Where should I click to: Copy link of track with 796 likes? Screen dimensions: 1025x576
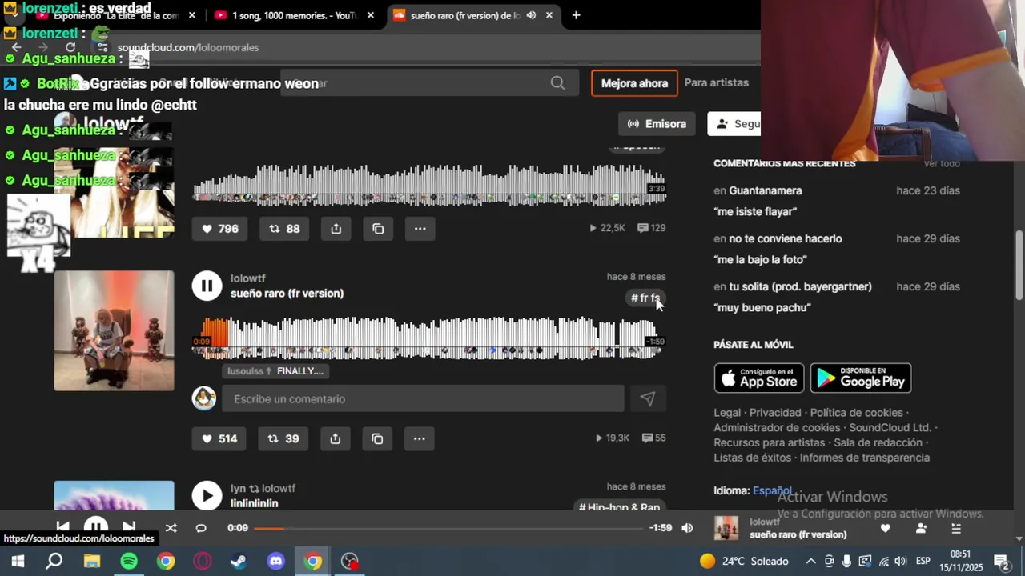[x=378, y=229]
